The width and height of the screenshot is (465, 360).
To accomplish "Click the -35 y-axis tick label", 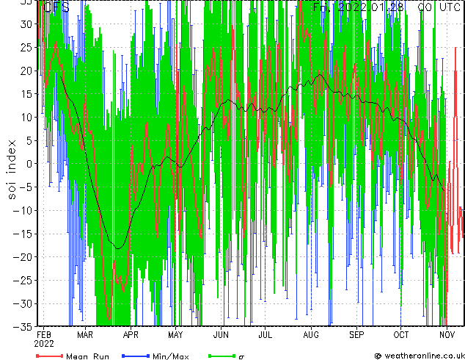I will pyautogui.click(x=22, y=327).
